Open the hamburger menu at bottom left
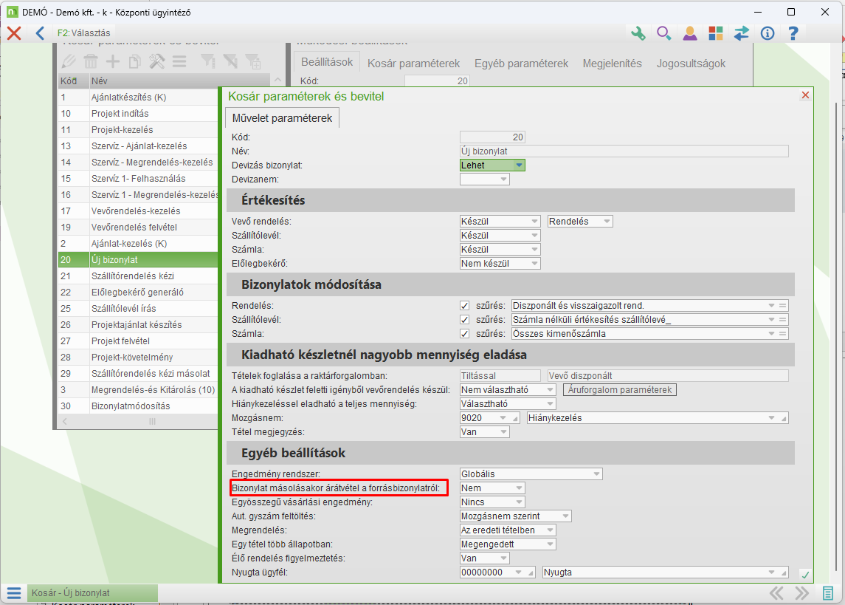This screenshot has width=845, height=605. pyautogui.click(x=14, y=593)
